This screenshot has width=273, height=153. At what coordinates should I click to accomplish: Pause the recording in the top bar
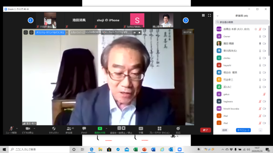135,32
